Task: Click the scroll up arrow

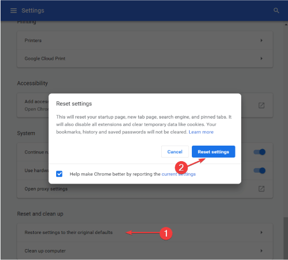Action: click(286, 24)
